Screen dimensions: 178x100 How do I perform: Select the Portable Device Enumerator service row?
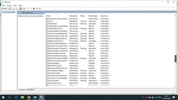point(78,19)
